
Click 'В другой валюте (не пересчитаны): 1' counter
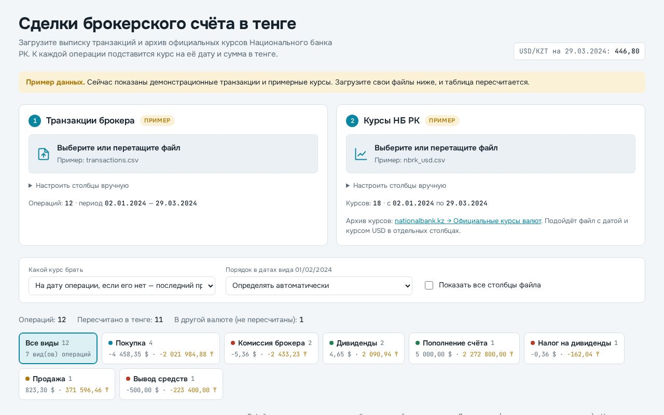point(239,320)
